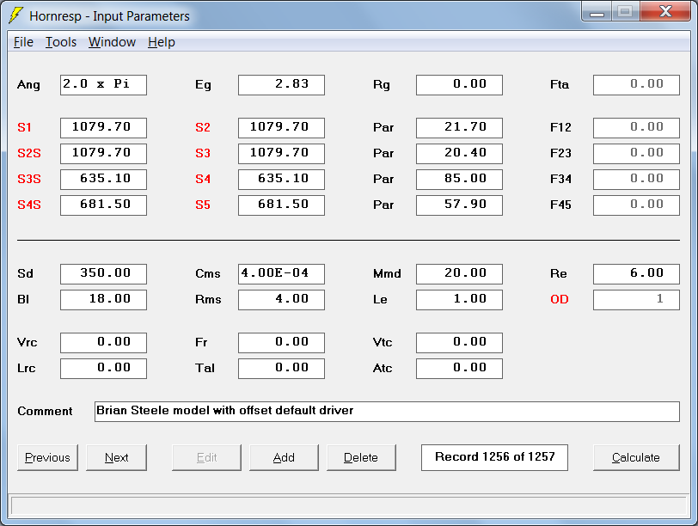
Task: Delete the current record
Action: coord(361,457)
